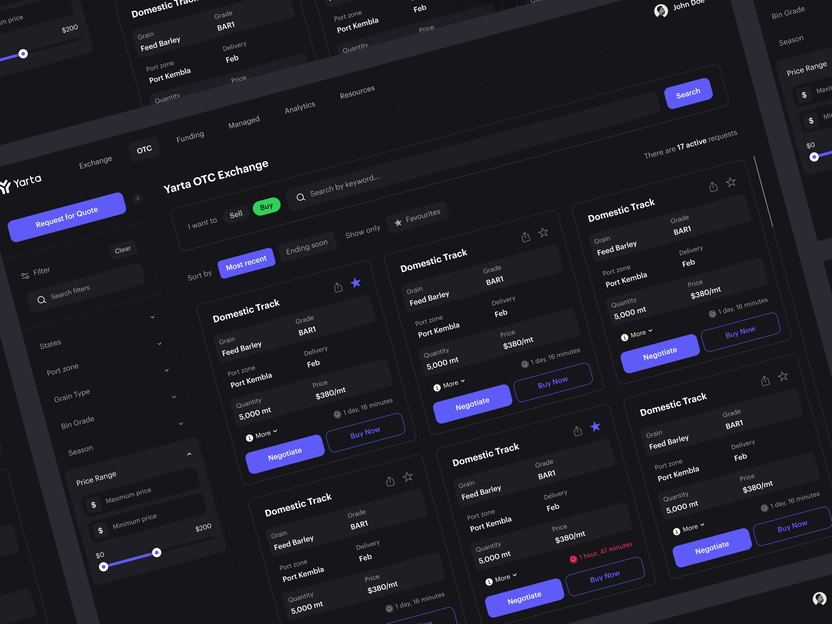832x624 pixels.
Task: Select the OTC Exchange tab
Action: (x=144, y=147)
